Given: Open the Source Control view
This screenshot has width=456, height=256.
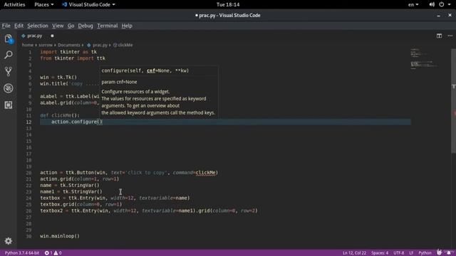Looking at the screenshot, I should pos(8,71).
